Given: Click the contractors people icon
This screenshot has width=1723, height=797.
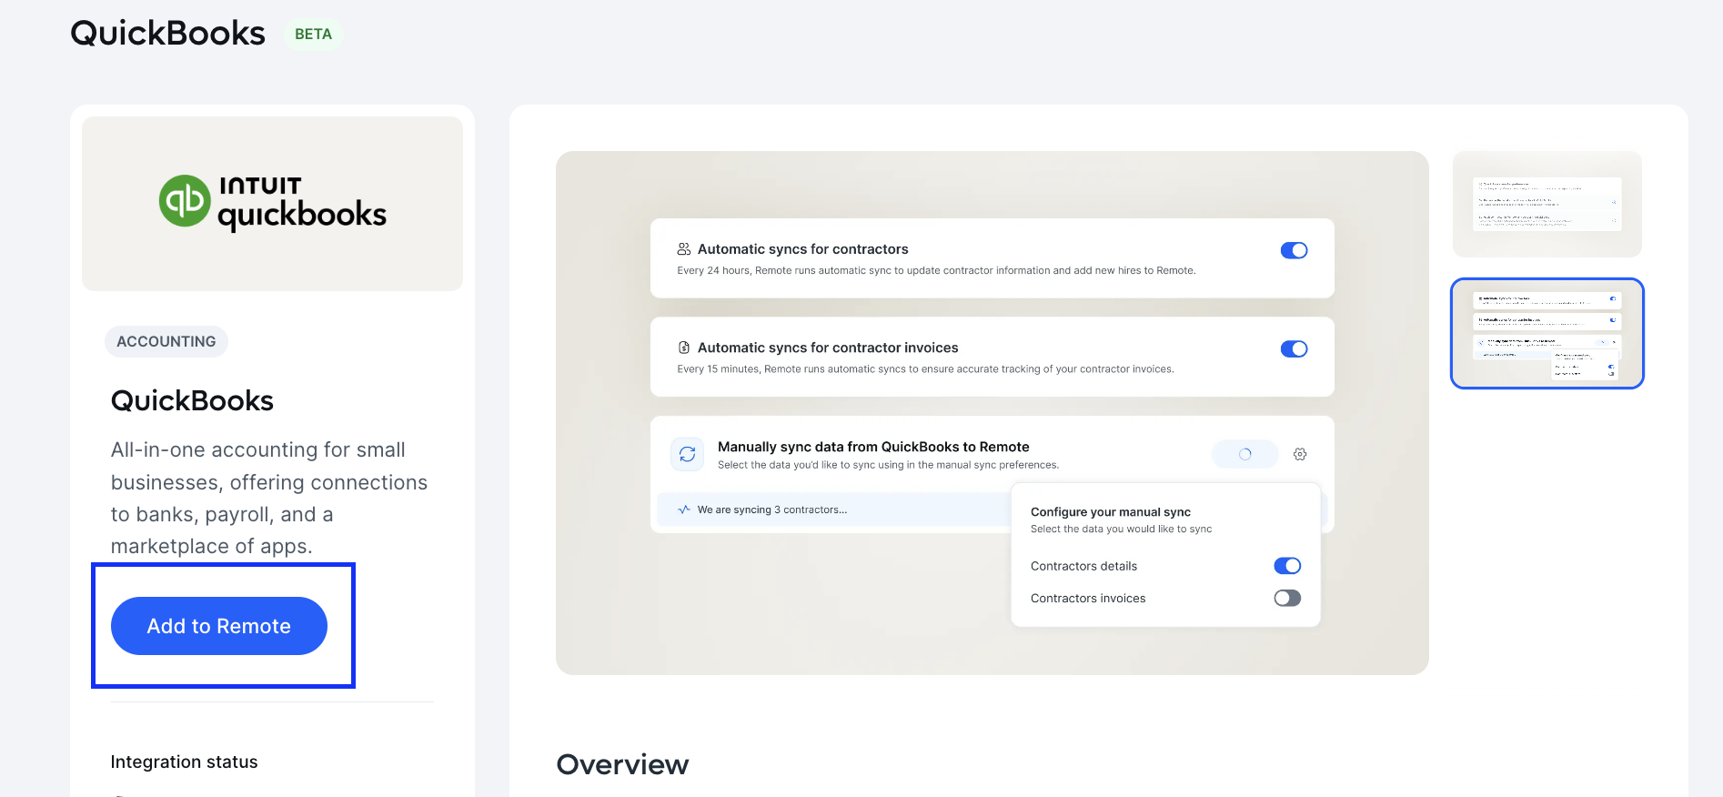Looking at the screenshot, I should pos(684,249).
